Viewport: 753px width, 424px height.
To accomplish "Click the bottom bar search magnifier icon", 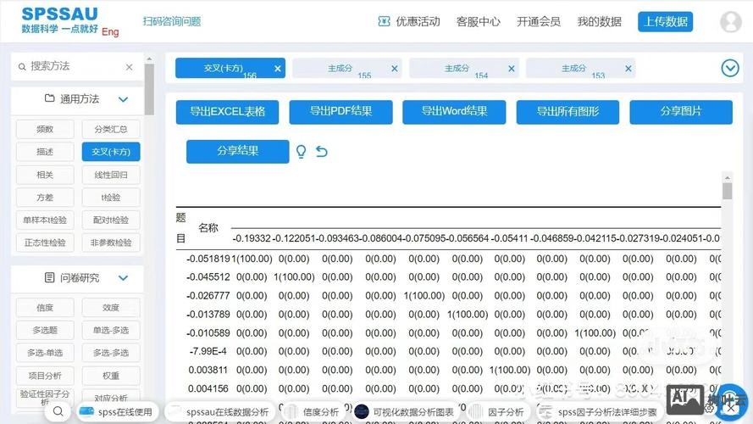I will pyautogui.click(x=58, y=411).
